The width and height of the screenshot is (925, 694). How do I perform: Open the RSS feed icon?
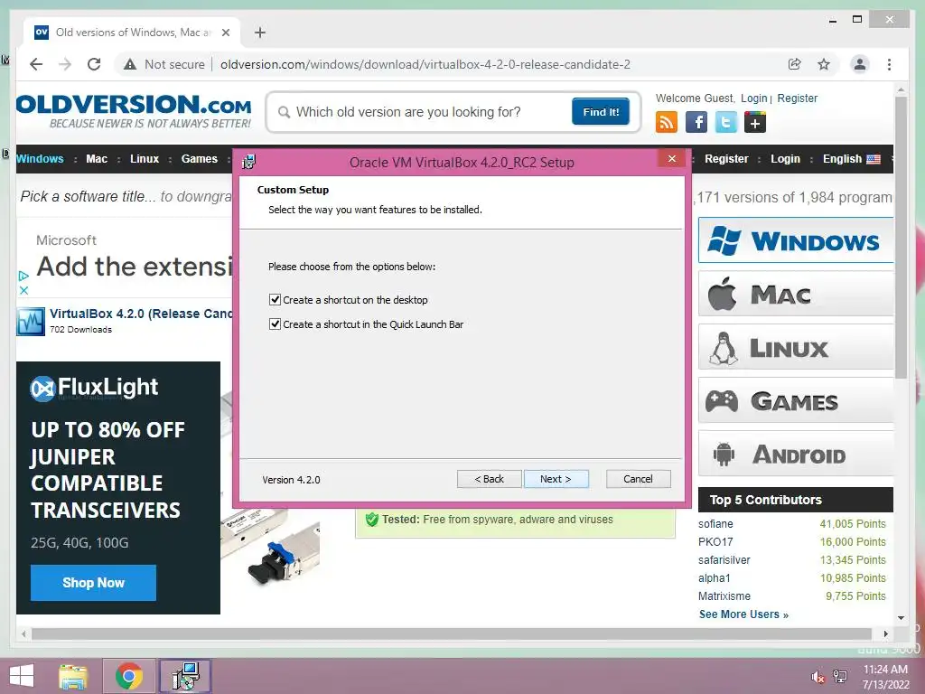coord(667,123)
